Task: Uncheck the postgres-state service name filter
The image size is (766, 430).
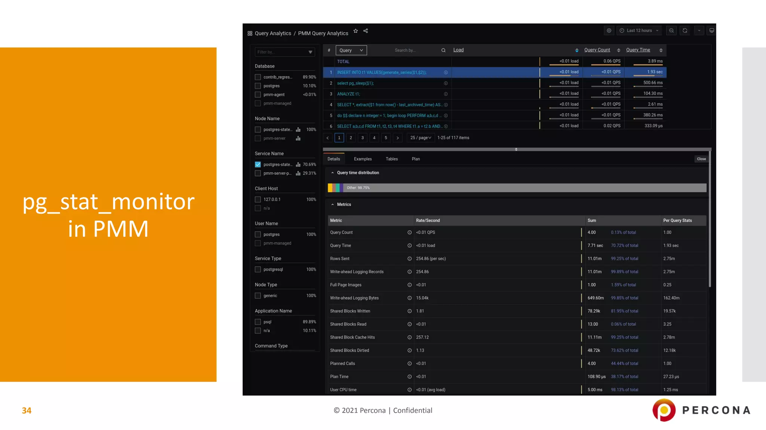Action: tap(258, 165)
